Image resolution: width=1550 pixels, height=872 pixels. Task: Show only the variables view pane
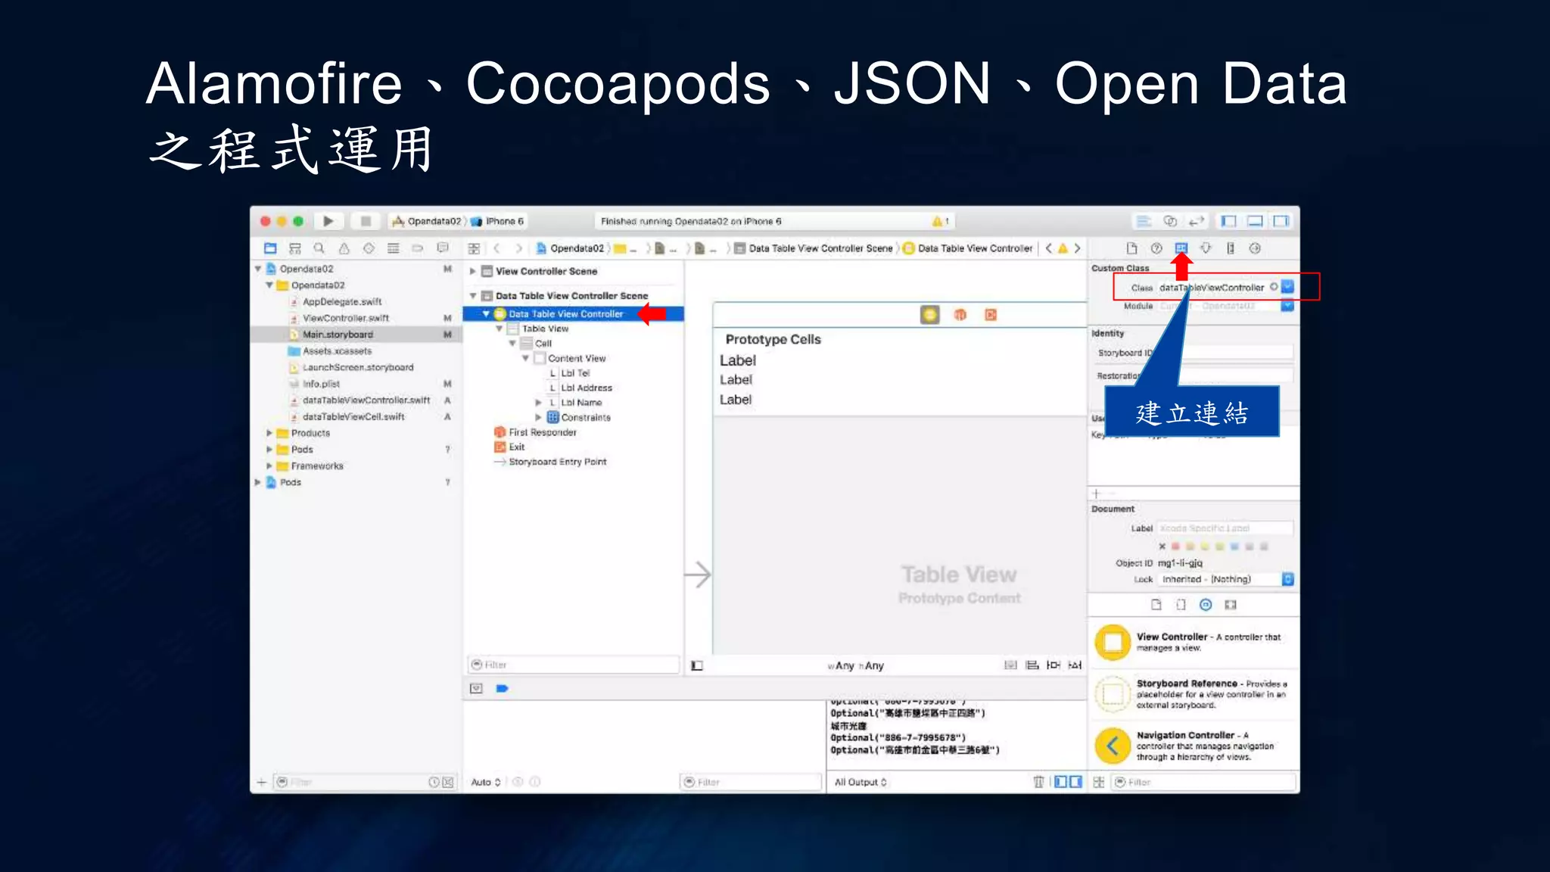point(1061,782)
